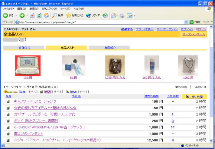This screenshot has width=215, height=149.
Task: Go to オークションホーム link
Action: [194, 34]
